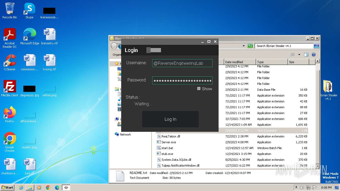340x191 pixels.
Task: Select the Illyrian Stealer v4.1 desktop folder
Action: tap(328, 90)
